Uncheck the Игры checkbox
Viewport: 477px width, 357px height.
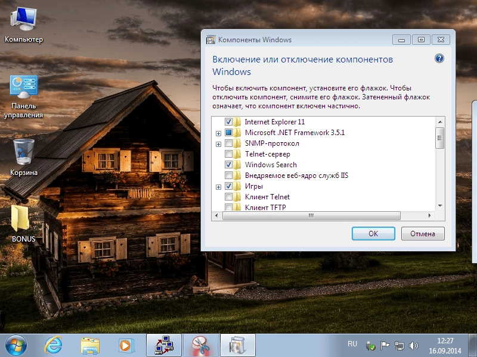tap(228, 186)
